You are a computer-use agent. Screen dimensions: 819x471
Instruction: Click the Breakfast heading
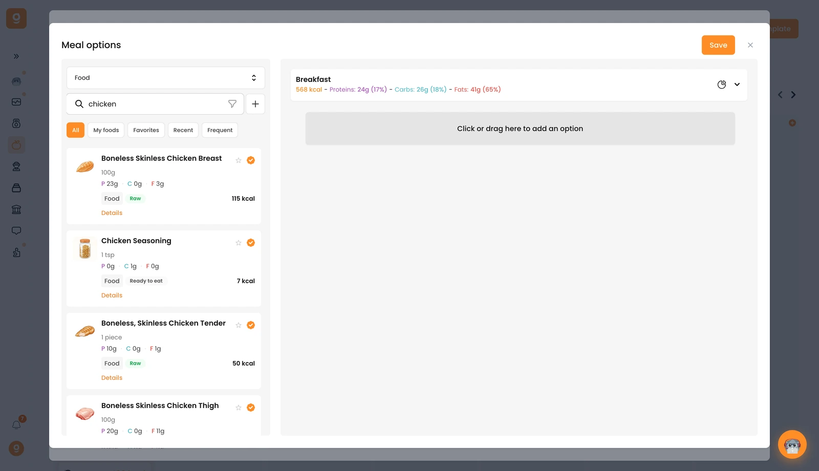pos(313,79)
